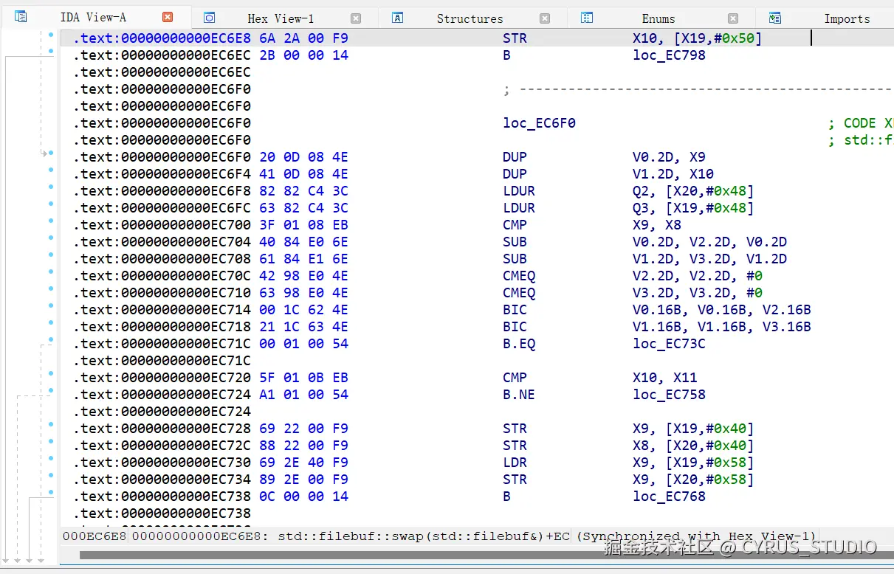
Task: Click status bar offset 000EC6E8
Action: tap(94, 536)
